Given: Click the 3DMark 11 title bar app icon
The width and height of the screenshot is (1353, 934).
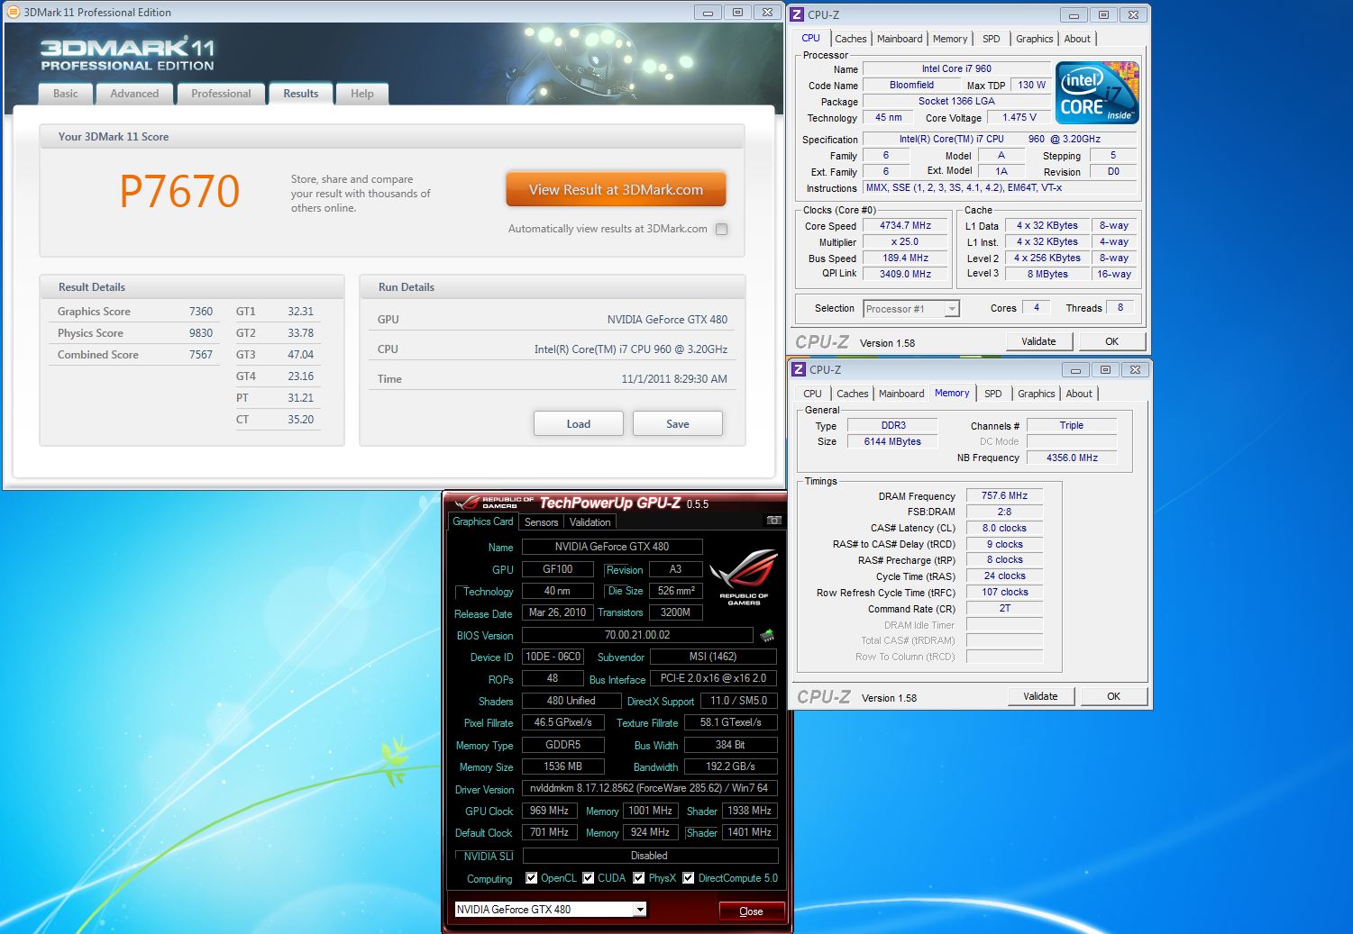Looking at the screenshot, I should [x=14, y=12].
